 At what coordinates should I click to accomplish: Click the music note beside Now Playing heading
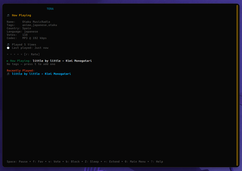coord(8,15)
